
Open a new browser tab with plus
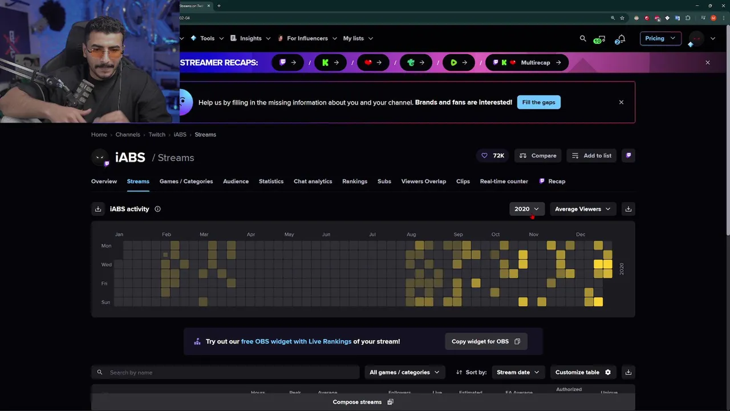pyautogui.click(x=219, y=6)
